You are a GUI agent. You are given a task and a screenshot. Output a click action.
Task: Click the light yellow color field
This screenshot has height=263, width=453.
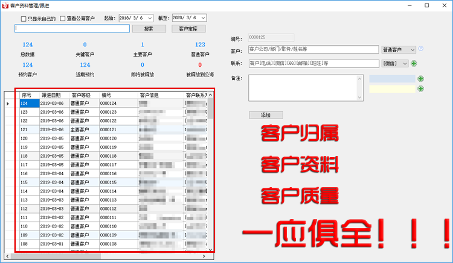click(392, 89)
